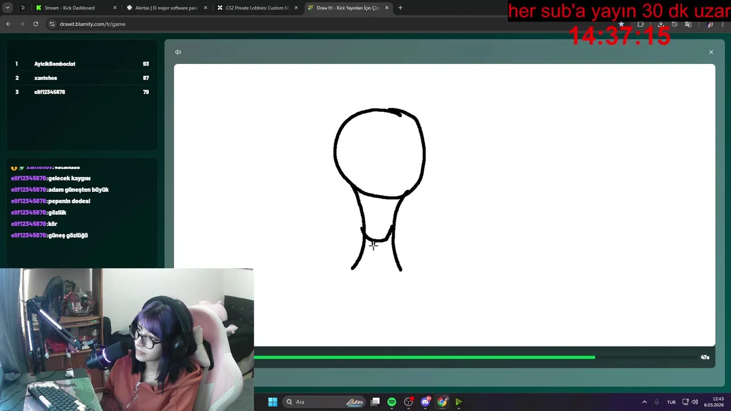Open network settings in the tray
Screen dimensions: 731x411
point(685,402)
